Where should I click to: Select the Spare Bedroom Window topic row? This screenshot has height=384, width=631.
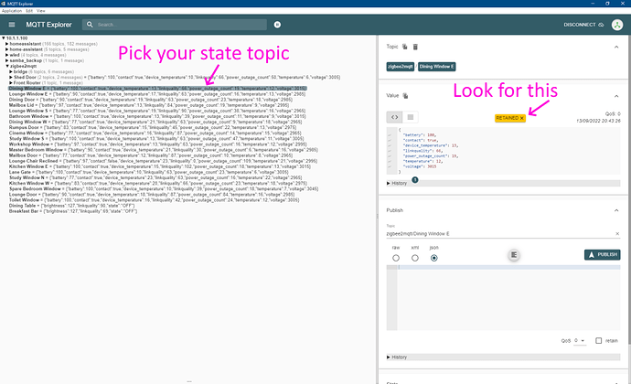164,188
